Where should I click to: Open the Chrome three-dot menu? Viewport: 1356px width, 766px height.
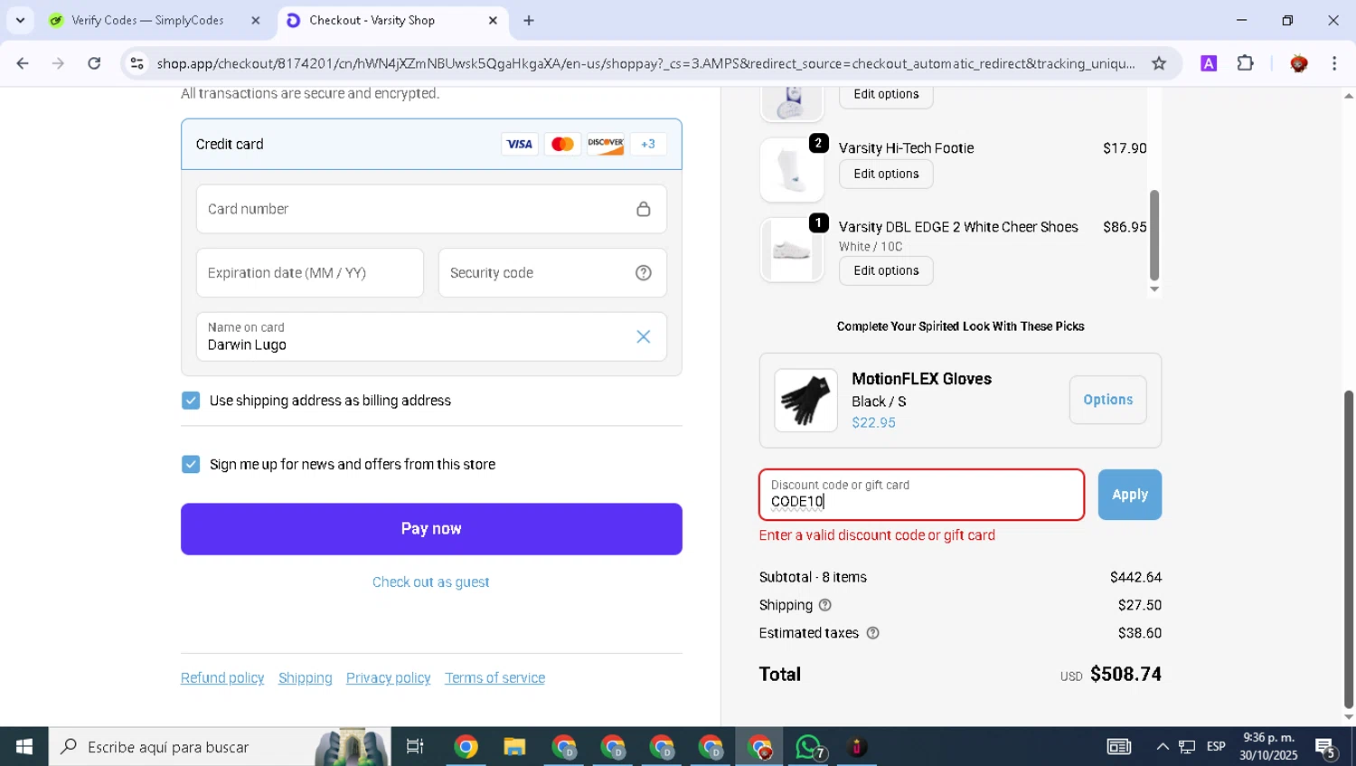coord(1334,63)
